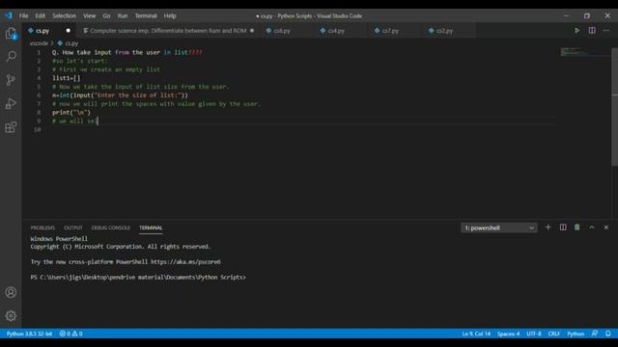618x347 pixels.
Task: Click line number 10 in gutter
Action: click(37, 129)
